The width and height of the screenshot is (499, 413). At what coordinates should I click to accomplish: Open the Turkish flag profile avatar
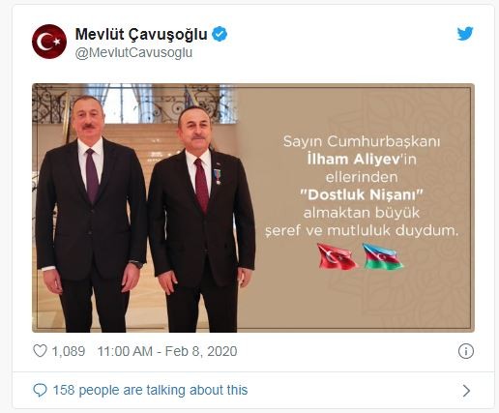pos(49,42)
